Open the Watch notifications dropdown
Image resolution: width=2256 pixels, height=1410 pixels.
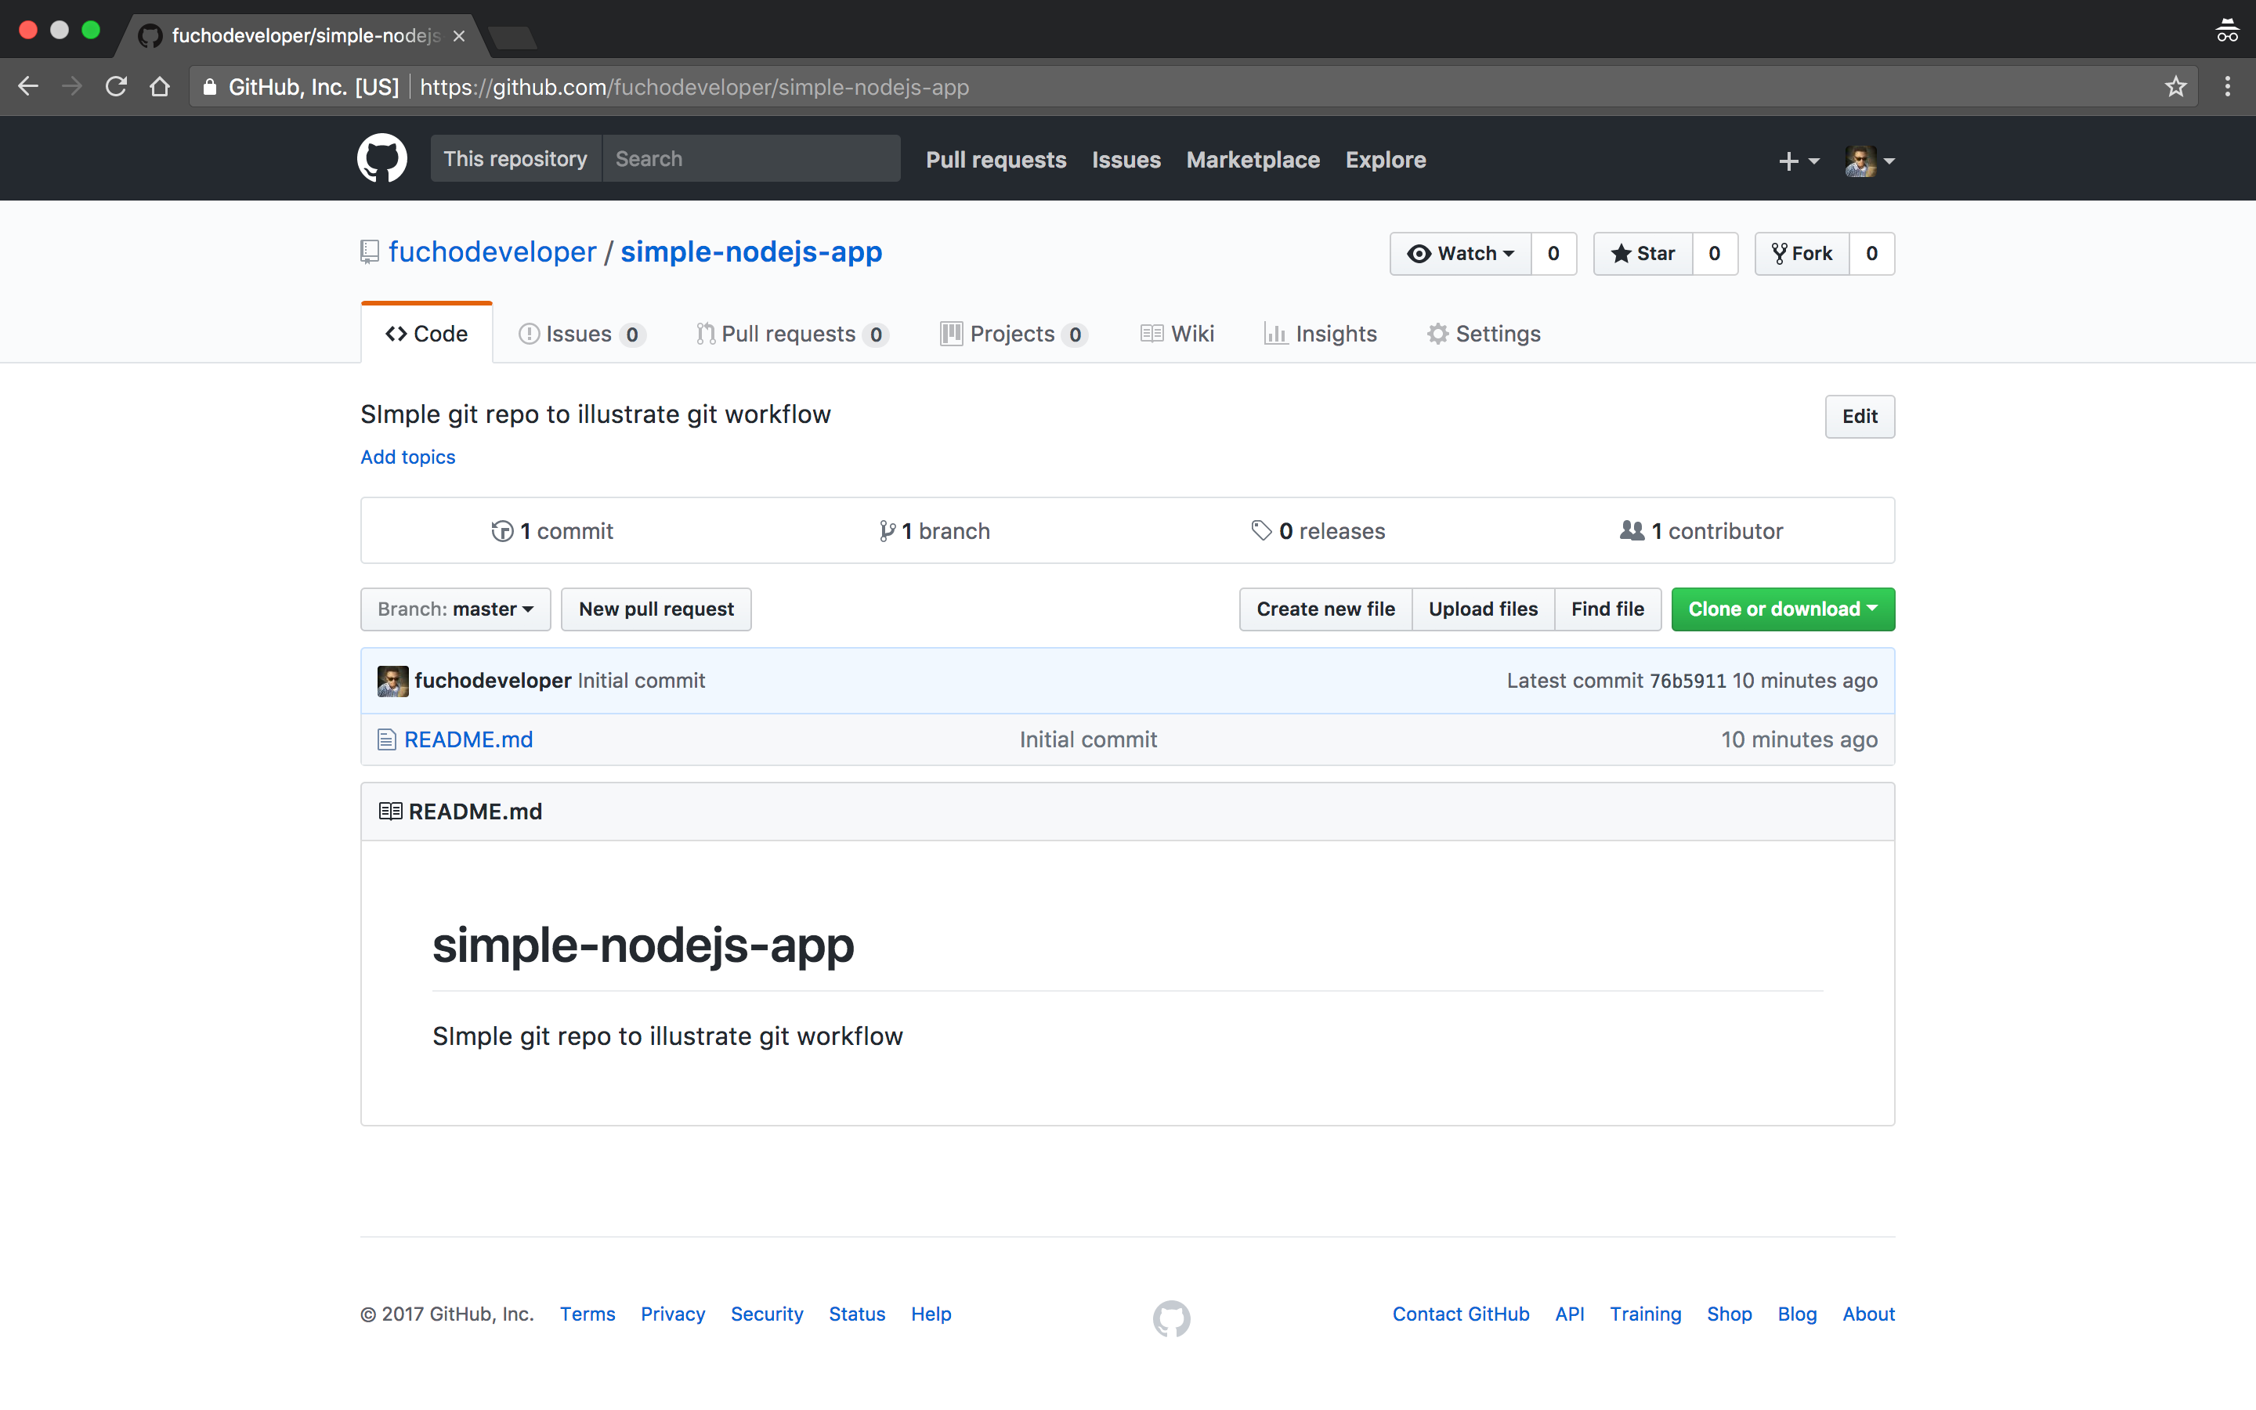(x=1460, y=254)
